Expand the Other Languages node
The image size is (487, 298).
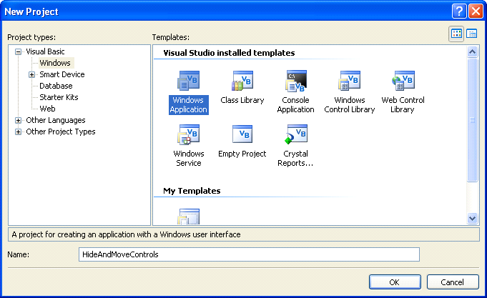(x=19, y=121)
